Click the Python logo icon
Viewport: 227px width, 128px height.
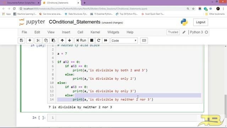tap(184, 22)
